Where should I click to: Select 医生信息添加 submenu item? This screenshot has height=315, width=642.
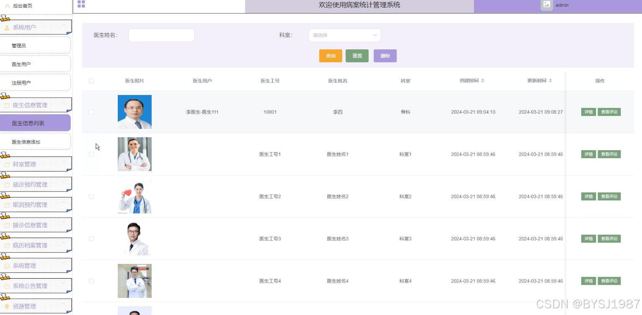(x=35, y=142)
